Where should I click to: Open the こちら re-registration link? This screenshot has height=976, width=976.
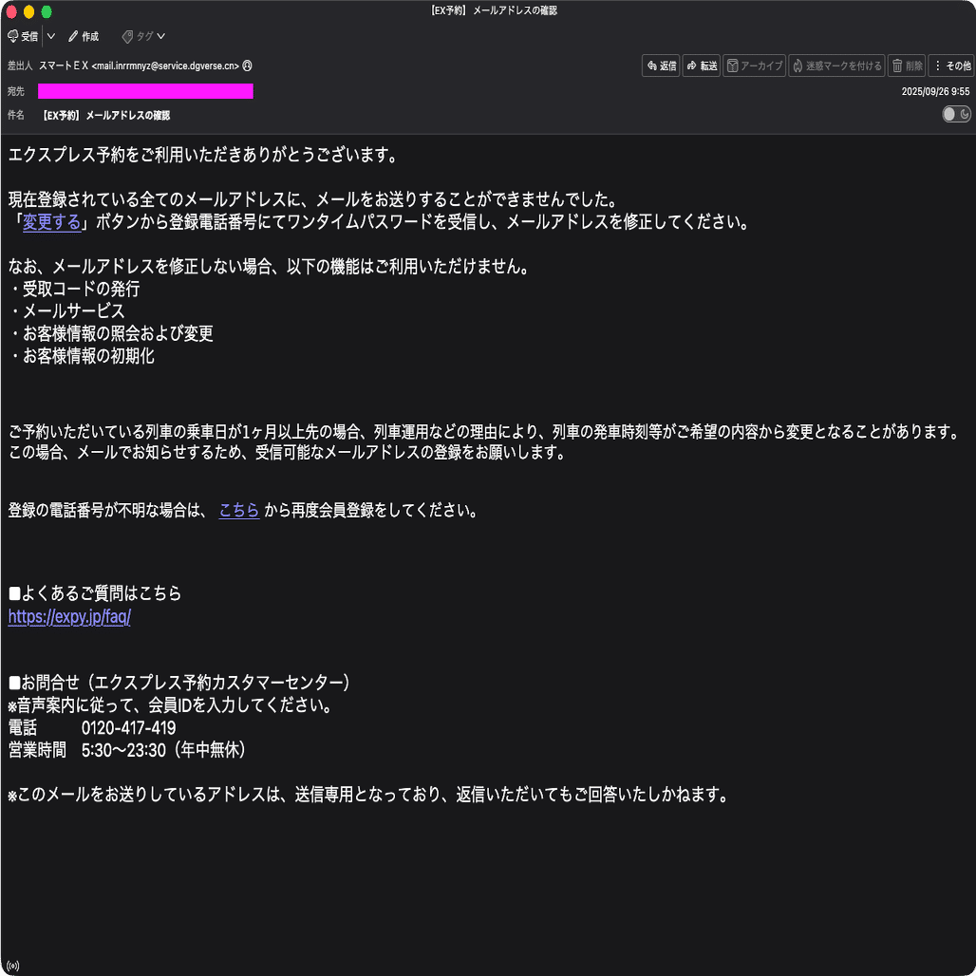point(238,510)
